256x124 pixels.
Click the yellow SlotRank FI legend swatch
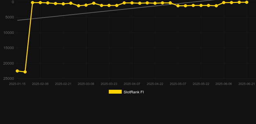[115, 92]
